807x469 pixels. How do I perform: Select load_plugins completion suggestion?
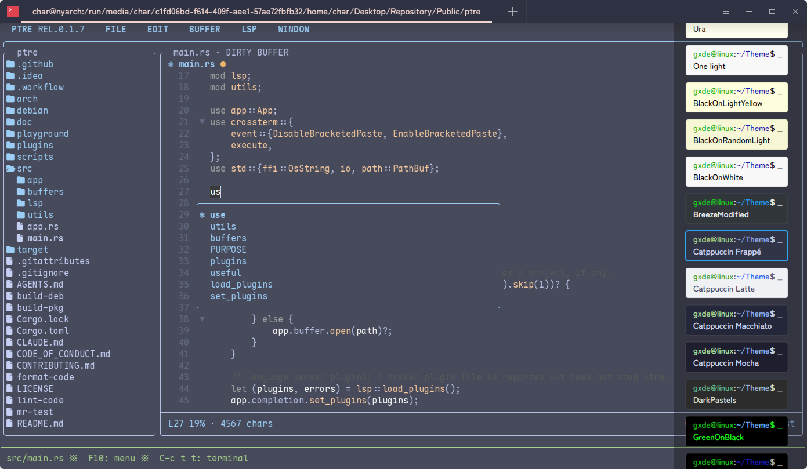click(x=241, y=285)
